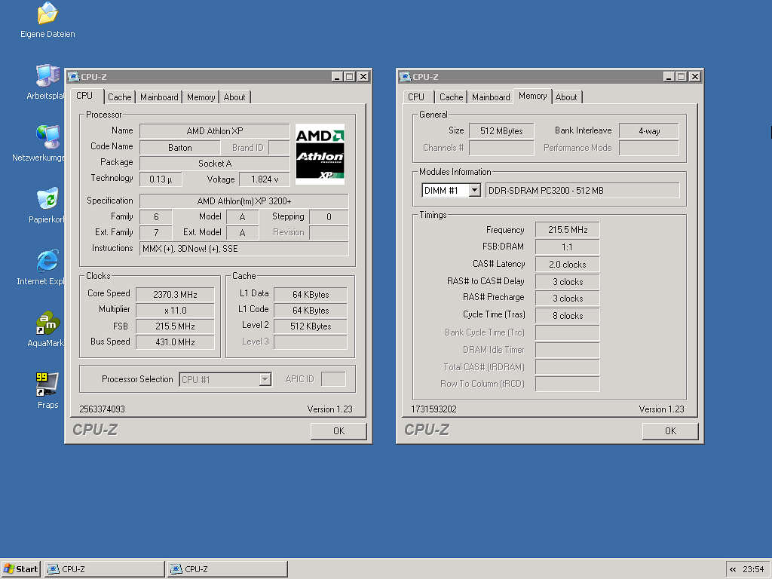772x579 pixels.
Task: Click the FSB value 215.5 MHz
Action: 175,326
